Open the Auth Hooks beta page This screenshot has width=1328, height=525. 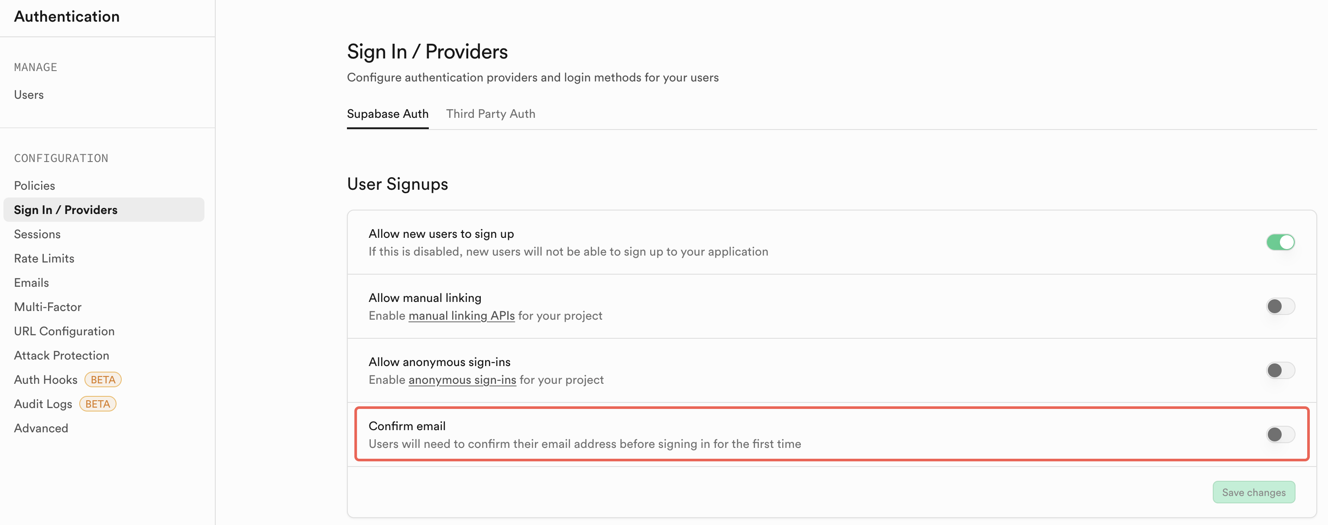tap(46, 379)
